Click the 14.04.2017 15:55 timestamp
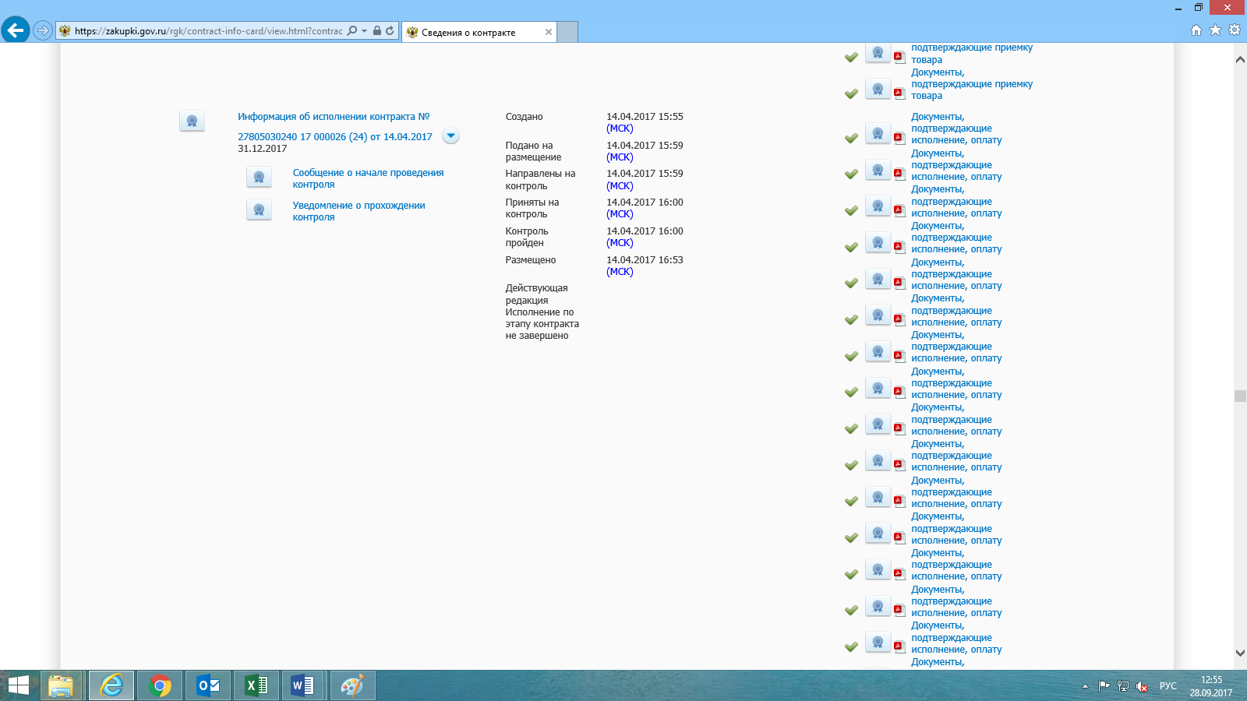Screen dimensions: 1247x701 (645, 117)
